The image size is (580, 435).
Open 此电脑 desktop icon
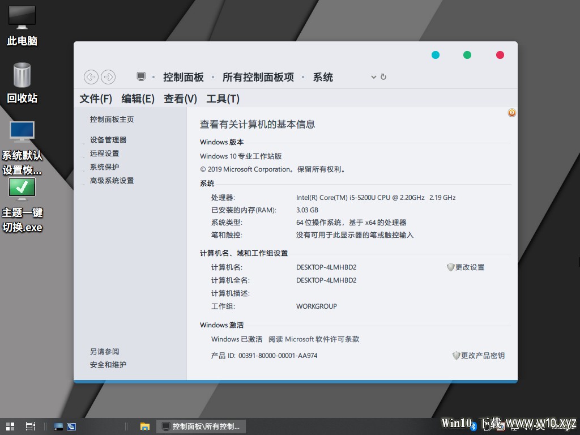coord(22,25)
